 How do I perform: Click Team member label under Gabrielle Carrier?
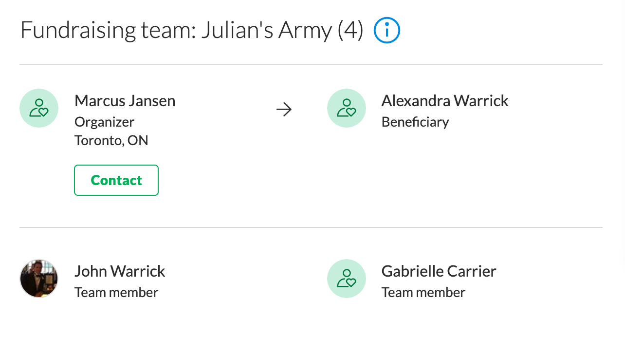click(423, 293)
